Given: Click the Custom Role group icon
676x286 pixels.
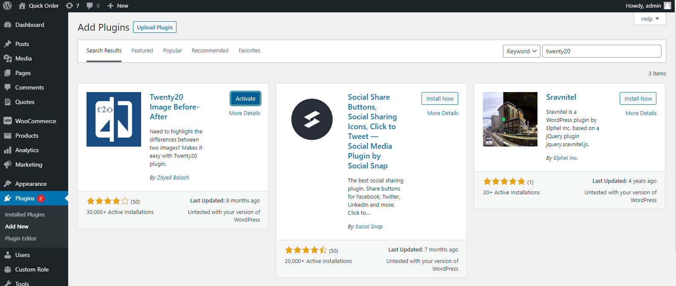Looking at the screenshot, I should pos(8,269).
